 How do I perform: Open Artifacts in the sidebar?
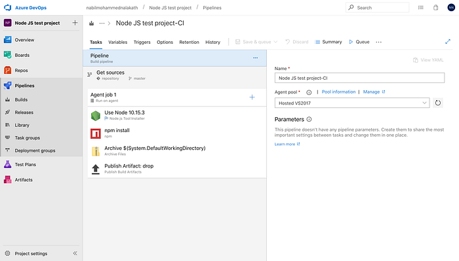(24, 180)
